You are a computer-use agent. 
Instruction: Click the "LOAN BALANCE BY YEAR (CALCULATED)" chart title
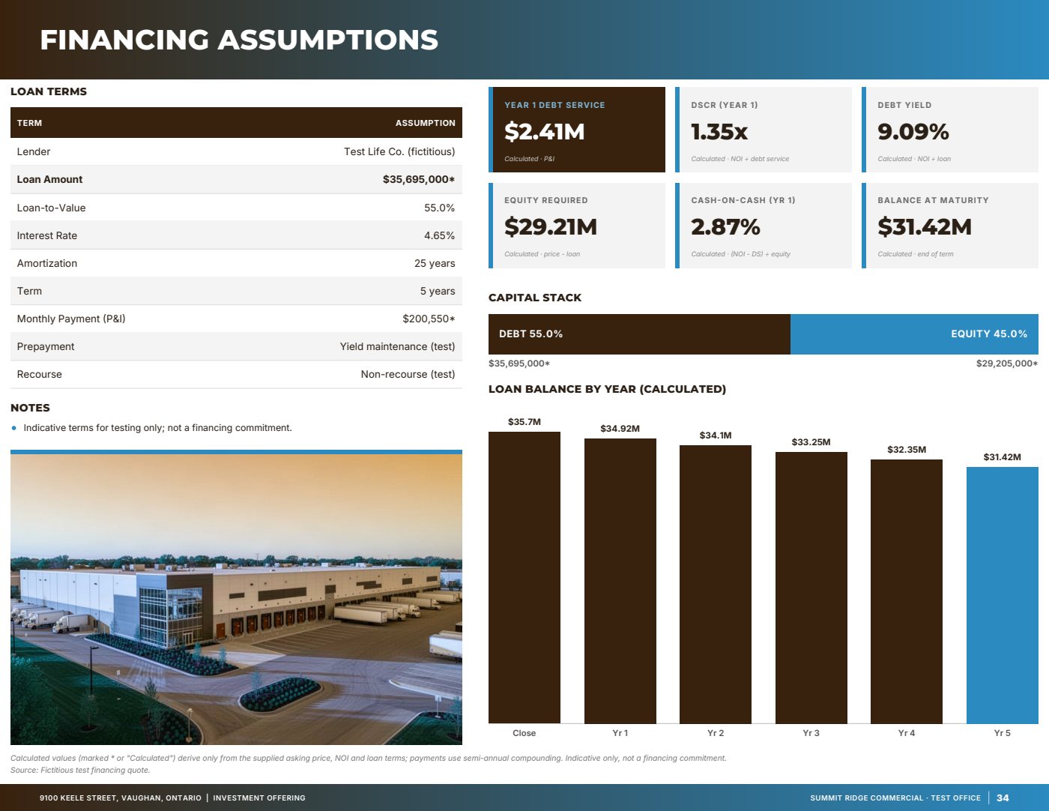(607, 389)
